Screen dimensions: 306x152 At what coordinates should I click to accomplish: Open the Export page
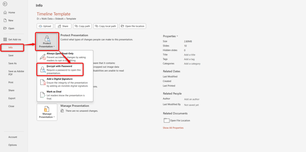pyautogui.click(x=12, y=98)
